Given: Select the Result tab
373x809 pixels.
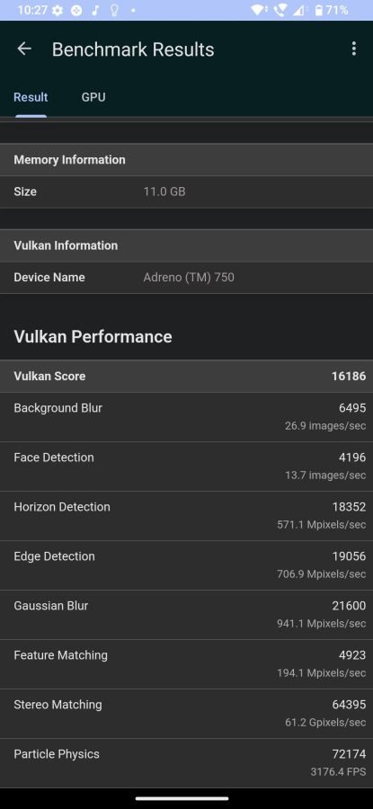Looking at the screenshot, I should point(31,97).
